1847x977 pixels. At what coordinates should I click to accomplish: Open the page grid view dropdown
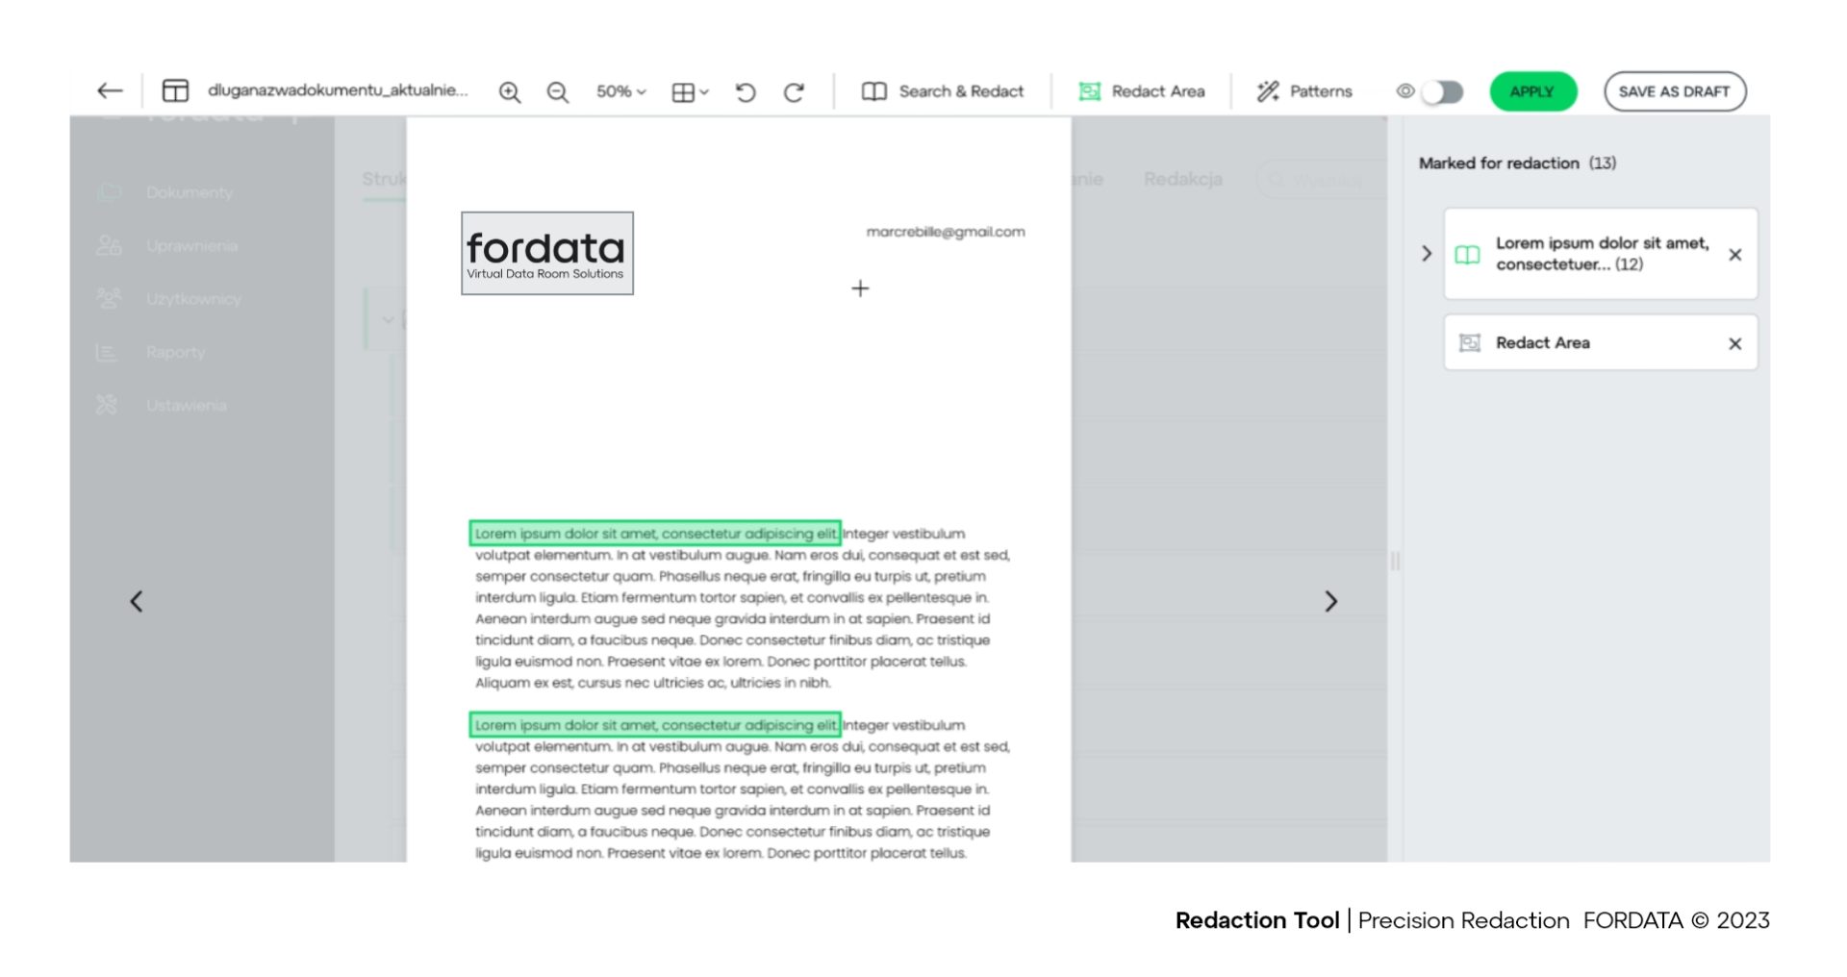click(x=690, y=92)
